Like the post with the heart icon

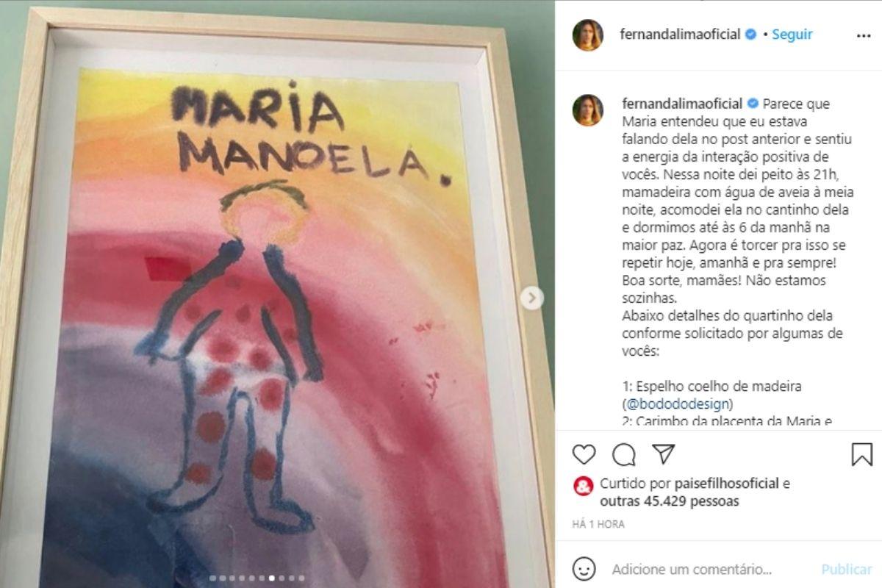coord(584,454)
